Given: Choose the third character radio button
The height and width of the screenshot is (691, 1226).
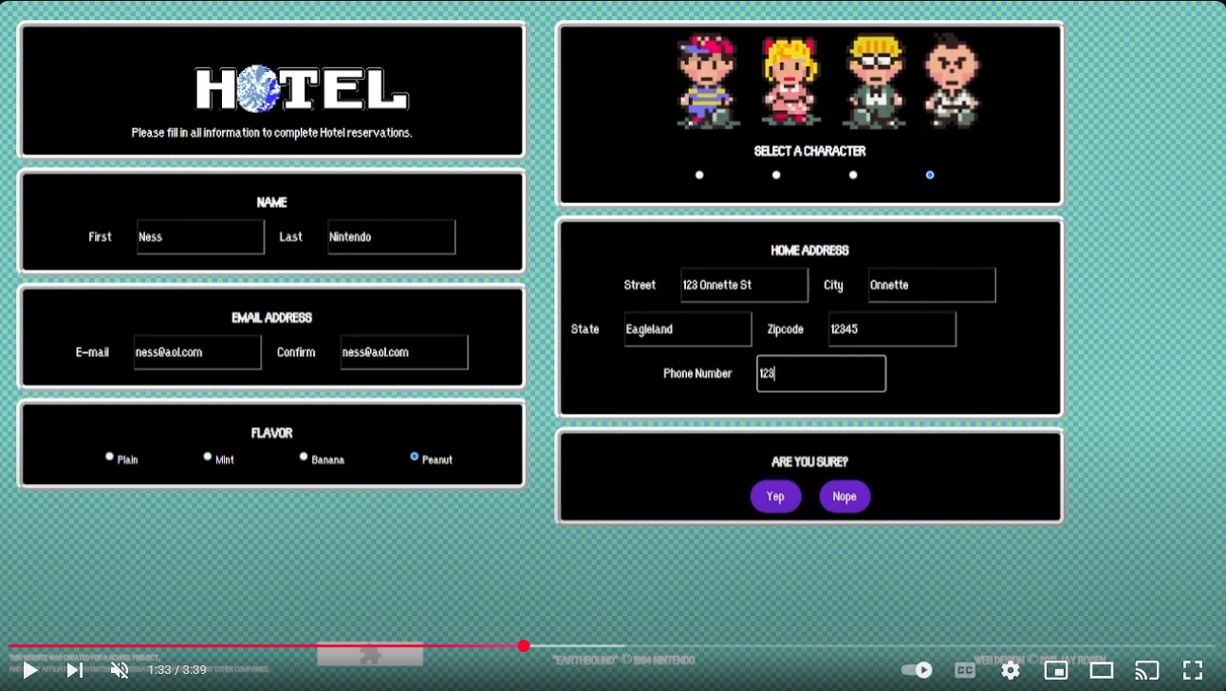Looking at the screenshot, I should [x=853, y=175].
